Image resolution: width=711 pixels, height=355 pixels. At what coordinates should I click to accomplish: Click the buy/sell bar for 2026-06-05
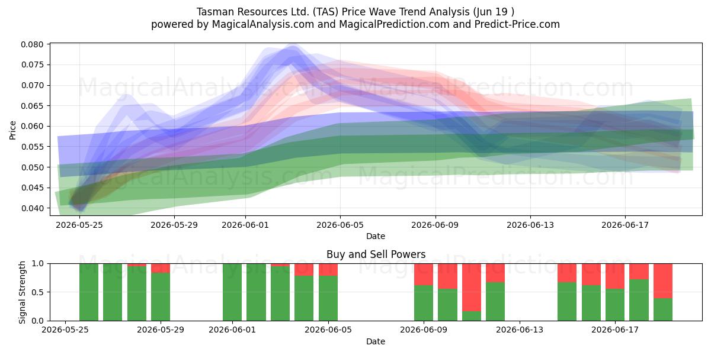click(x=328, y=292)
